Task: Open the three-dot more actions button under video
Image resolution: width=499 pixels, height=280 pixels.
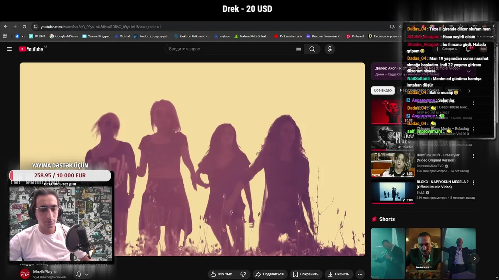Action: coord(360,274)
